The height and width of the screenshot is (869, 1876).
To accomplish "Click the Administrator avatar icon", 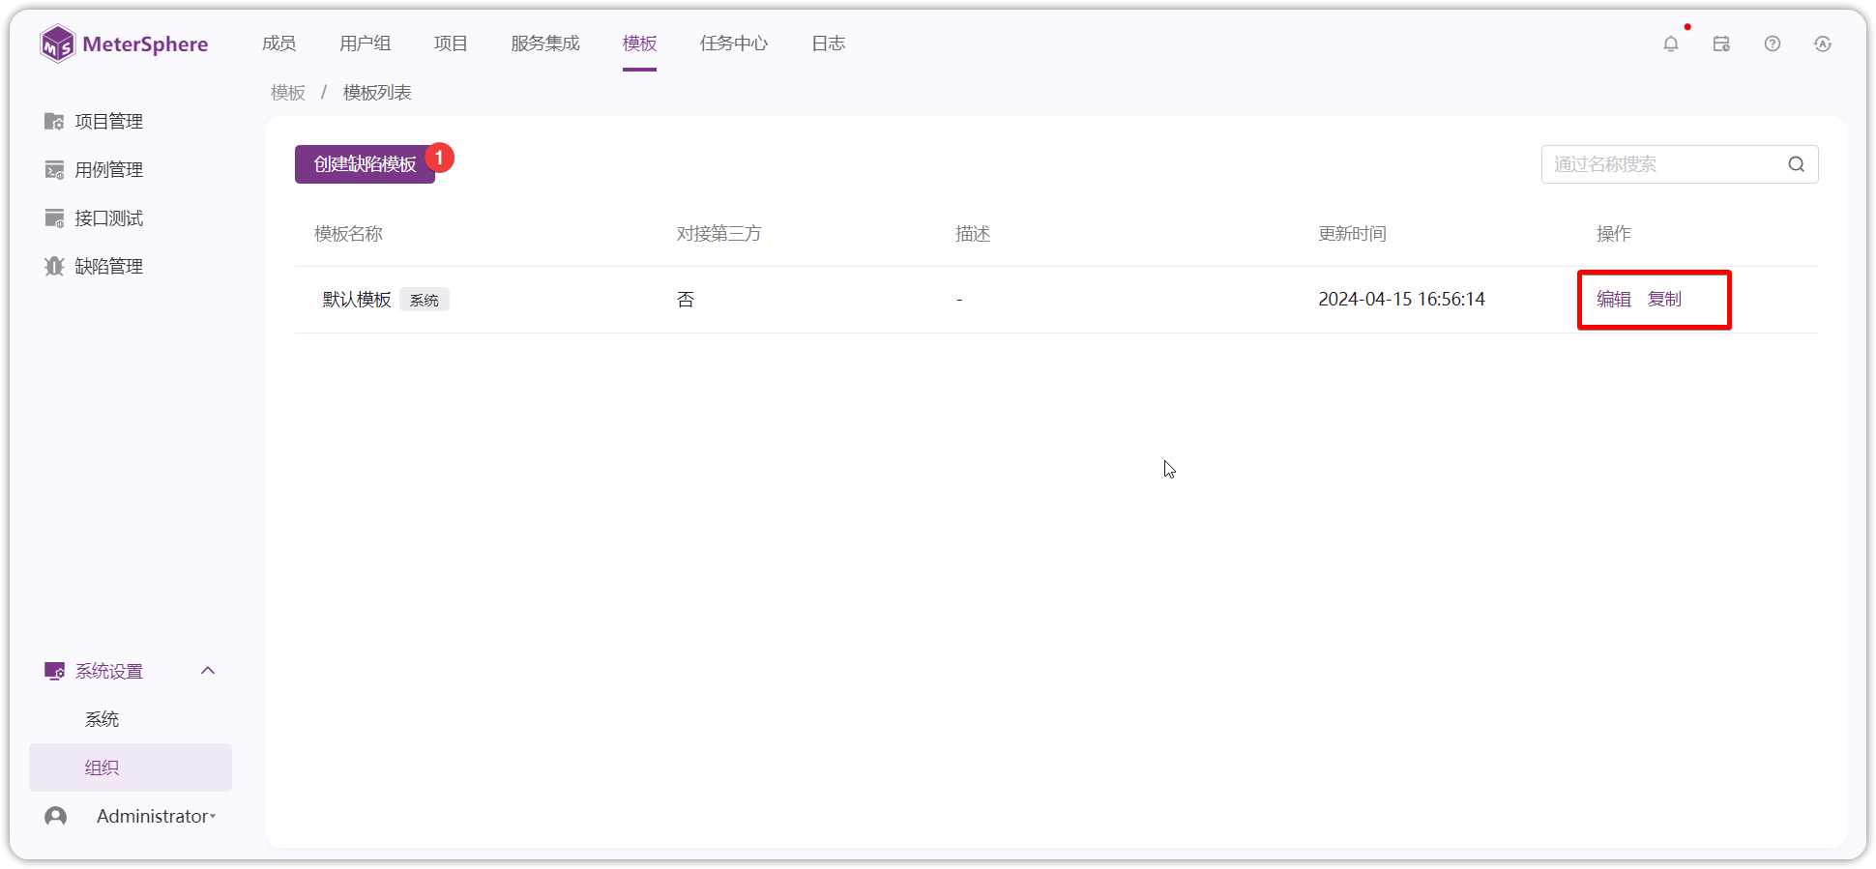I will point(56,816).
